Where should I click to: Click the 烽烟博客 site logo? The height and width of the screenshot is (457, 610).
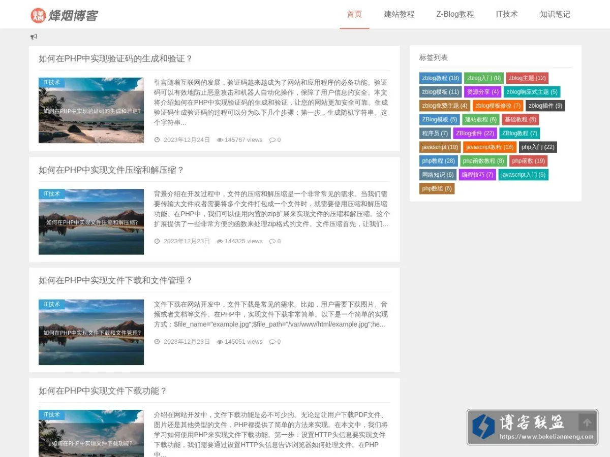64,15
